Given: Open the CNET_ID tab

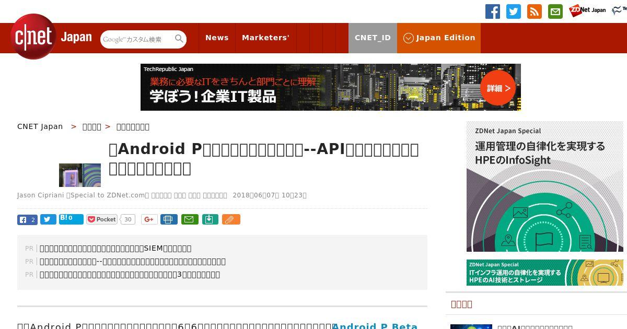Looking at the screenshot, I should tap(373, 38).
